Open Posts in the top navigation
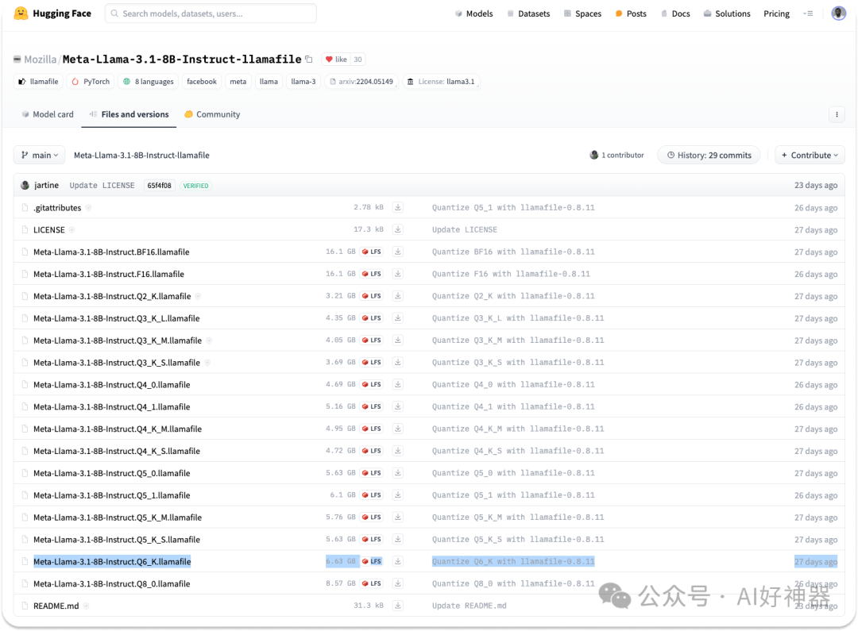Screen dimensions: 858x631 pos(631,13)
